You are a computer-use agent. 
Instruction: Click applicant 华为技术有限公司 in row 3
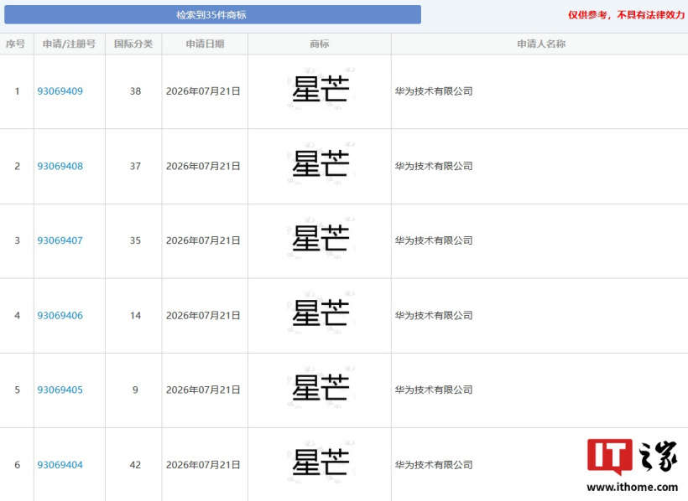pos(434,240)
